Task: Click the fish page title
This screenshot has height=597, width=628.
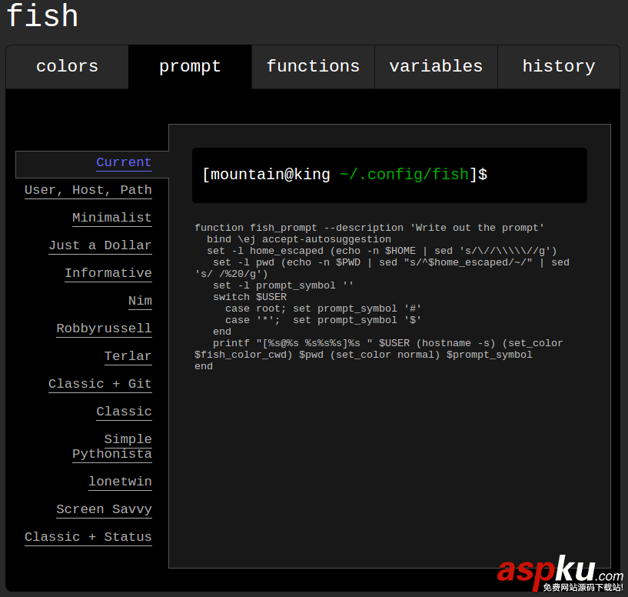Action: click(x=42, y=16)
